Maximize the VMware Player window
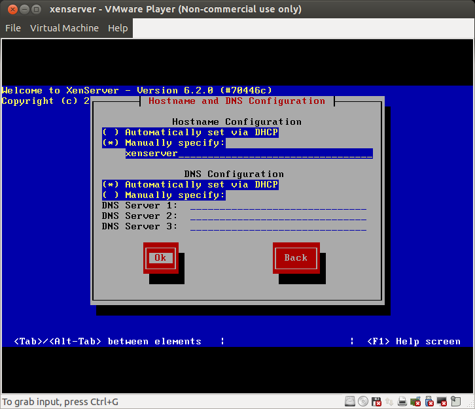Screen dimensions: 475x409 [37, 9]
